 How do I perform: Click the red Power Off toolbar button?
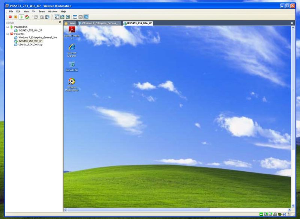(10, 17)
